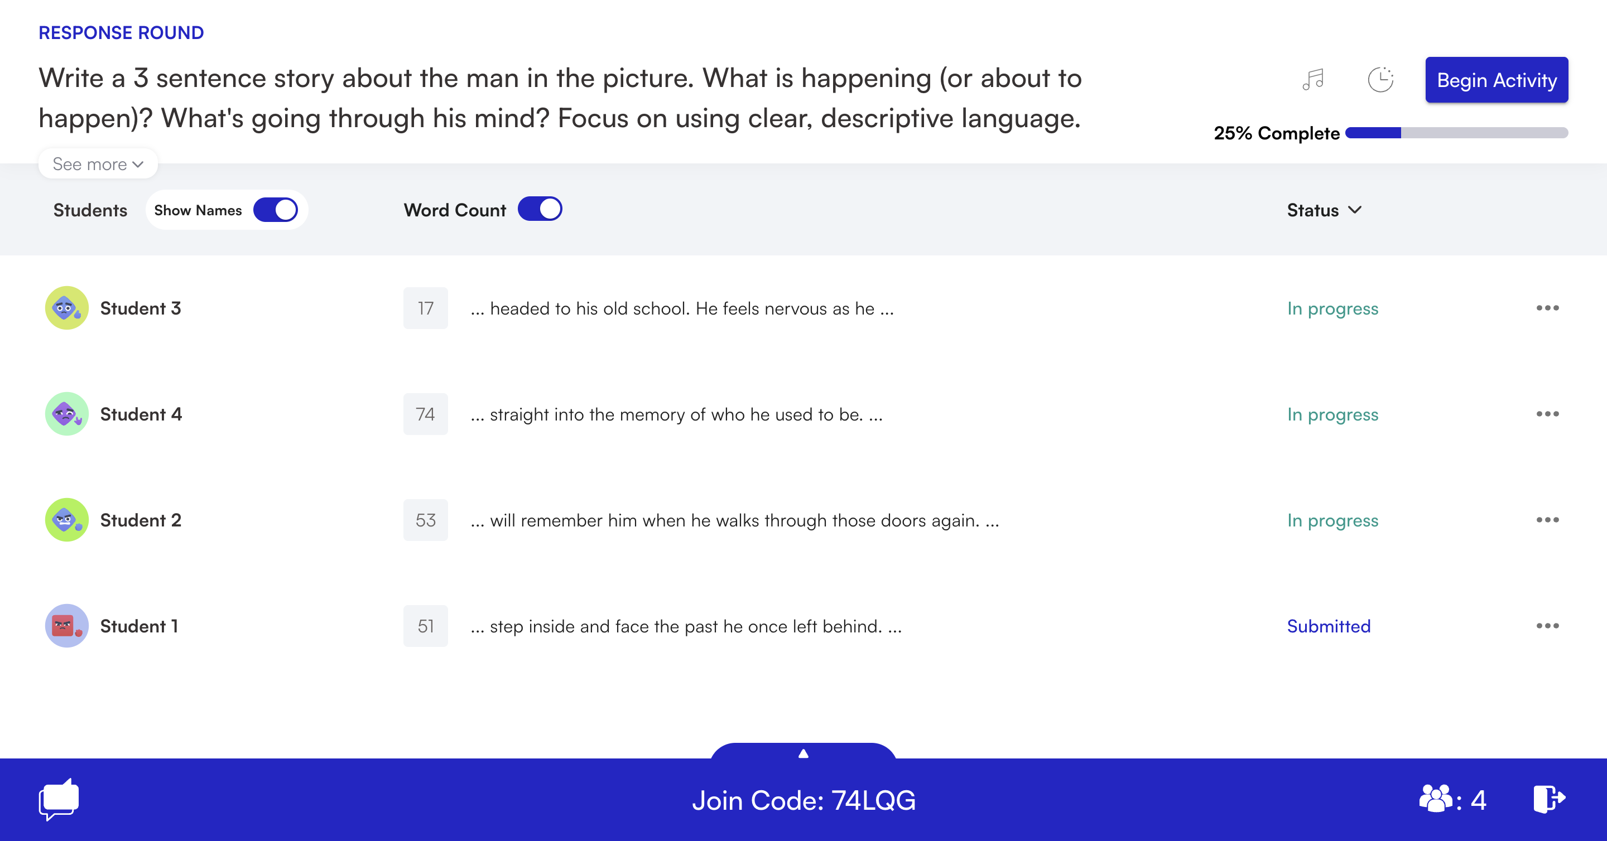The width and height of the screenshot is (1607, 841).
Task: Expand the bottom panel arrow tab
Action: coord(803,752)
